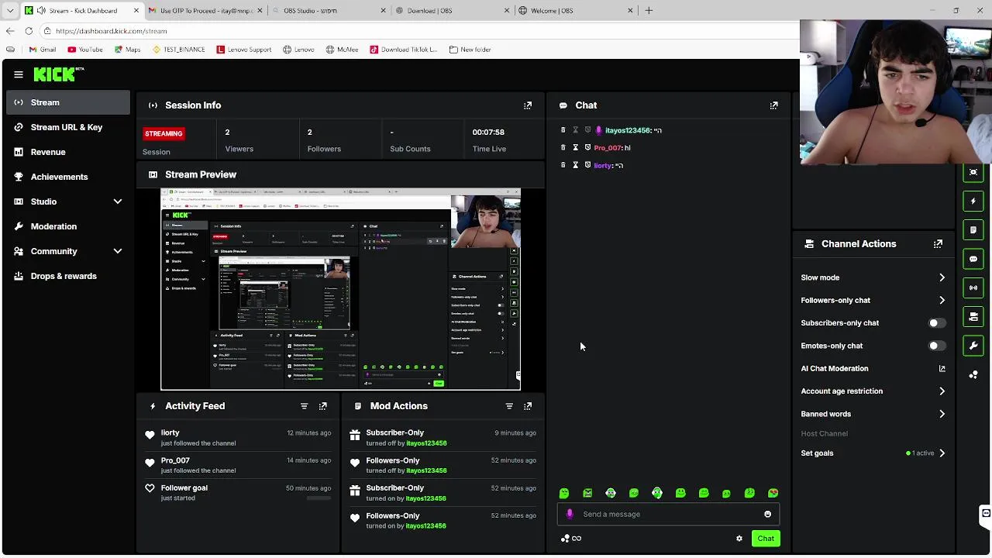Expand Account age restriction settings
This screenshot has height=558, width=992.
click(942, 391)
